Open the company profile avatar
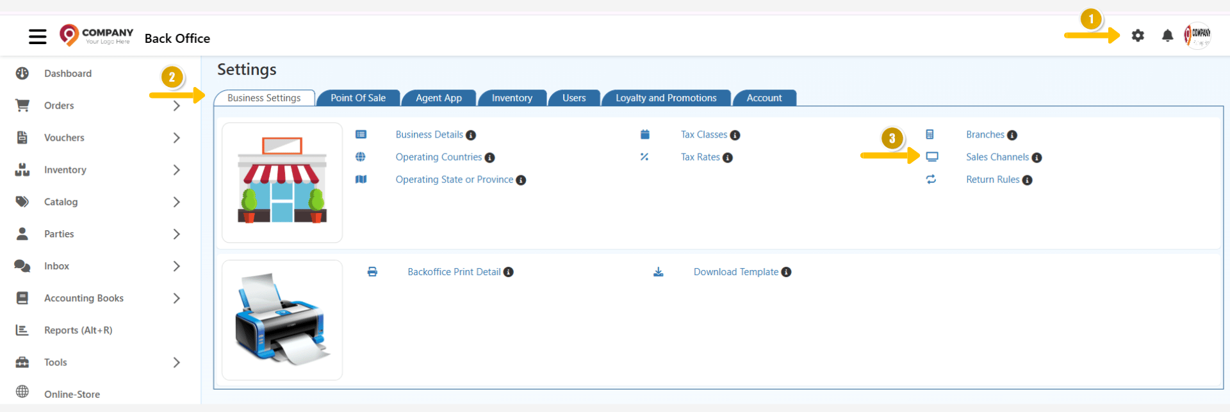The image size is (1230, 412). click(x=1197, y=35)
